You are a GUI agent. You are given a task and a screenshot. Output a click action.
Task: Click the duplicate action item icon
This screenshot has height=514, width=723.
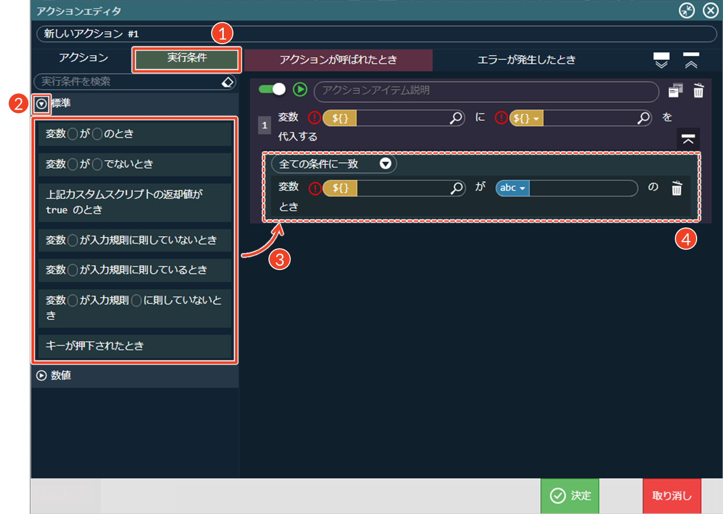675,90
